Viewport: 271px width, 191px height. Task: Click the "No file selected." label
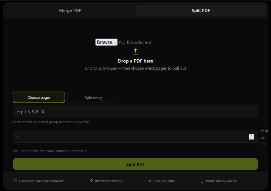click(136, 42)
